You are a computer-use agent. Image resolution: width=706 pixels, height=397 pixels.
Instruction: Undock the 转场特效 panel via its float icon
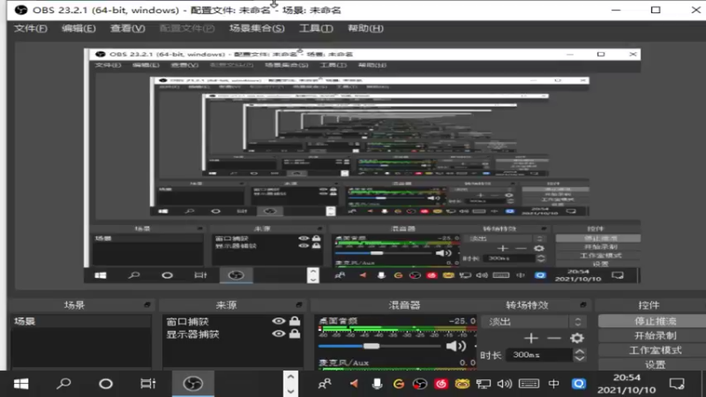[x=583, y=304]
